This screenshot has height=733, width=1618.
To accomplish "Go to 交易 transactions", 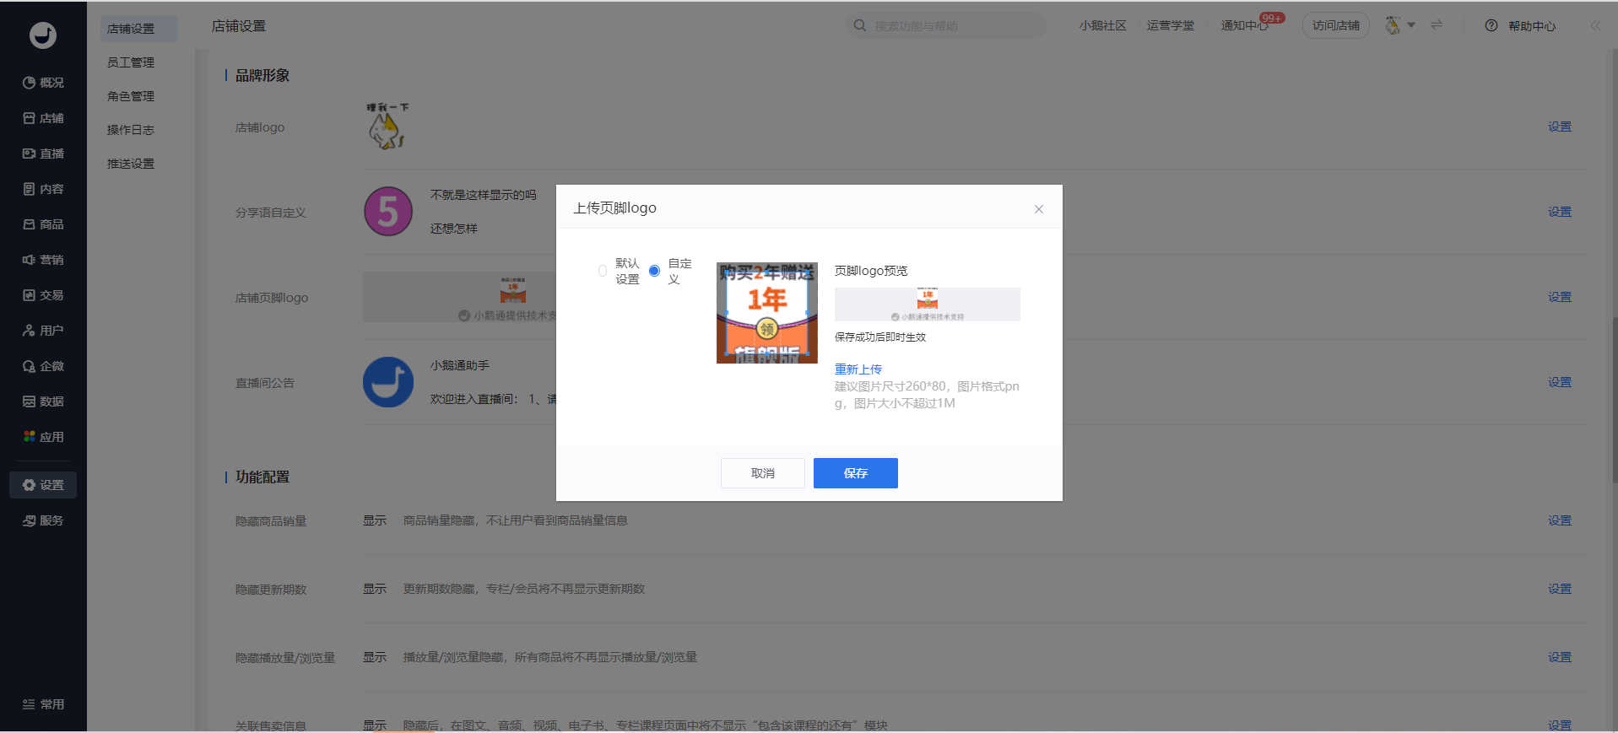I will (x=43, y=295).
